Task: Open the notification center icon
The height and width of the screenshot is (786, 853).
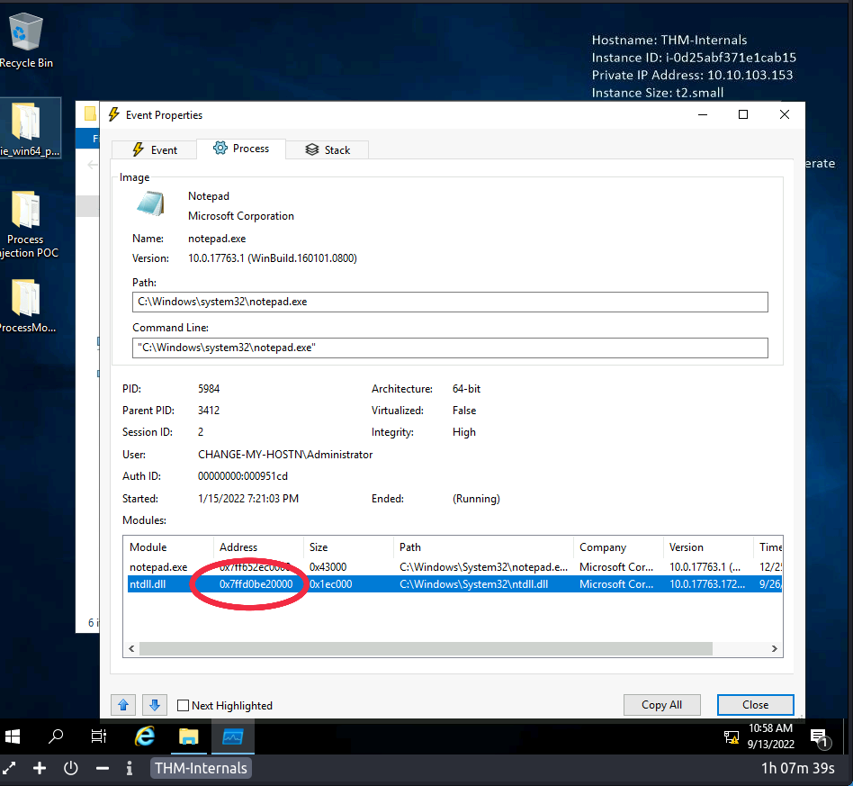Action: point(820,737)
